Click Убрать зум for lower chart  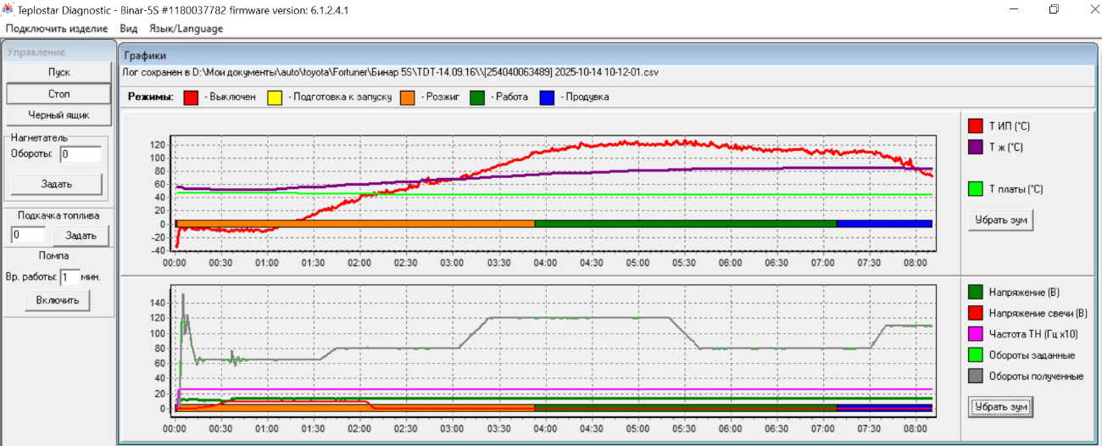click(1000, 407)
